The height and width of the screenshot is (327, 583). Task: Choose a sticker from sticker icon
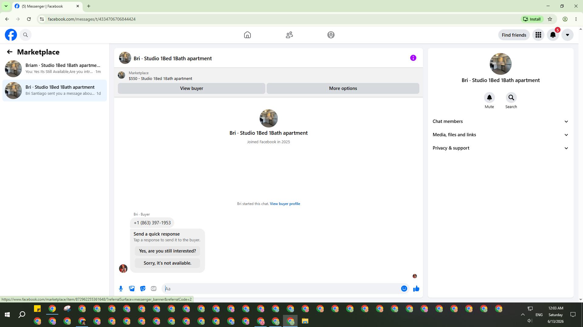pyautogui.click(x=143, y=289)
